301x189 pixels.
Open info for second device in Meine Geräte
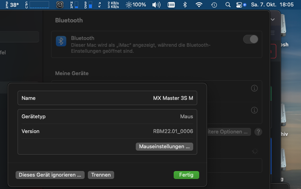click(x=254, y=110)
